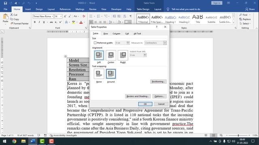Open Font dialog launcher
The height and width of the screenshot is (145, 259).
tap(86, 28)
